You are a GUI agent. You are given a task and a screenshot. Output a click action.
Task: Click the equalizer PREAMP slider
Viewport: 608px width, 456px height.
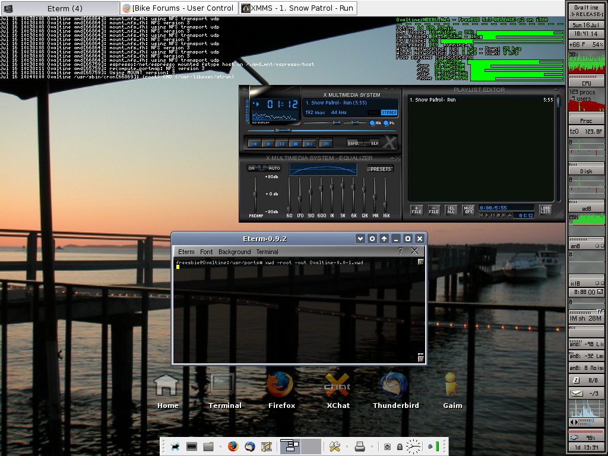click(255, 194)
